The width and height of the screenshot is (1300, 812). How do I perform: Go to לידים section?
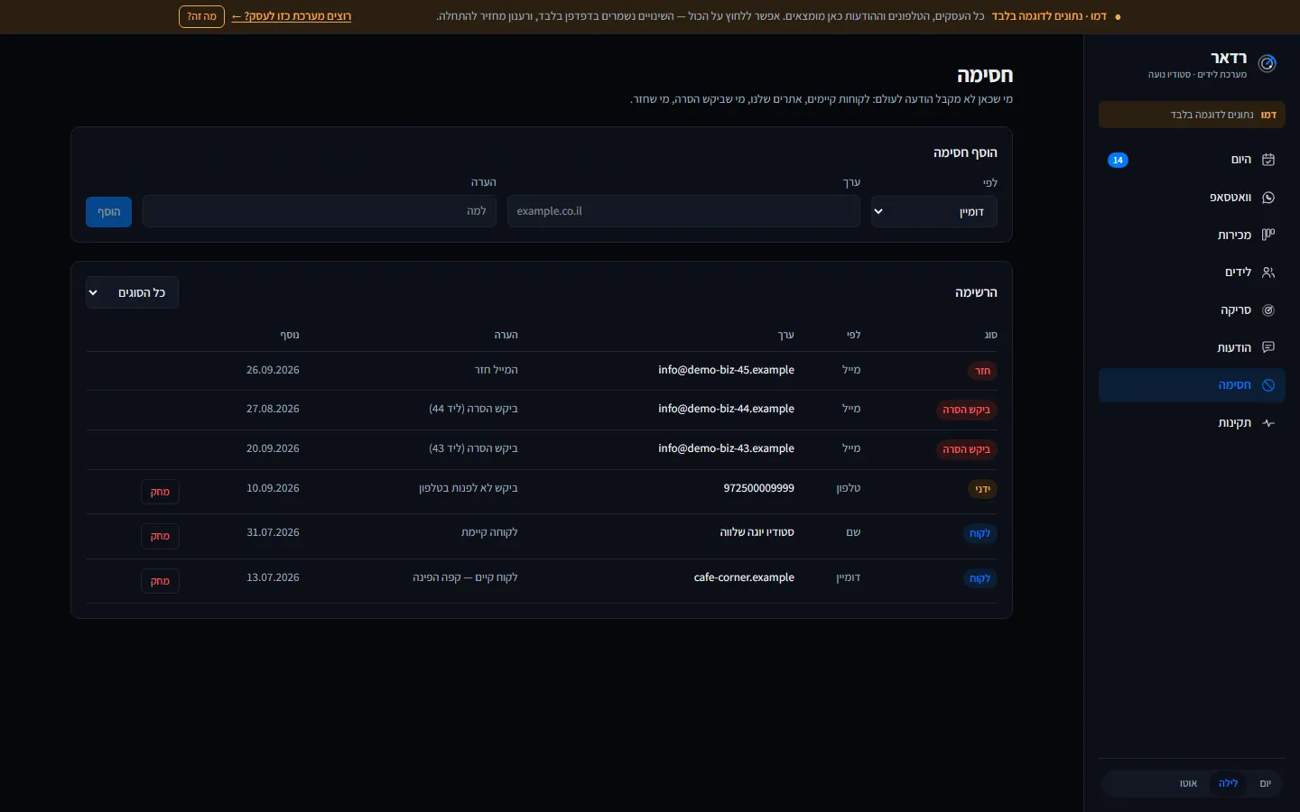1192,272
